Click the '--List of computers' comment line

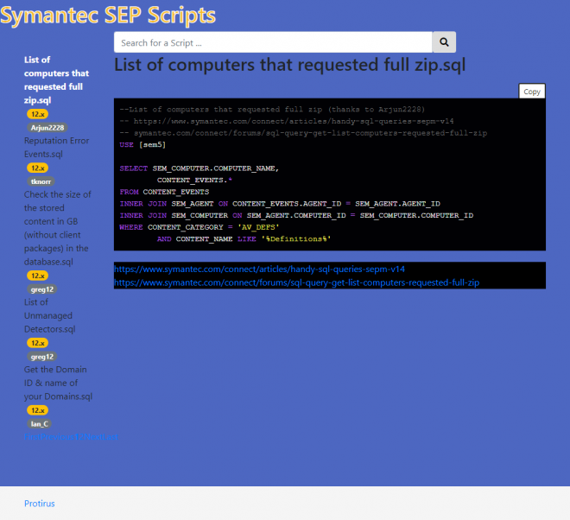point(272,110)
